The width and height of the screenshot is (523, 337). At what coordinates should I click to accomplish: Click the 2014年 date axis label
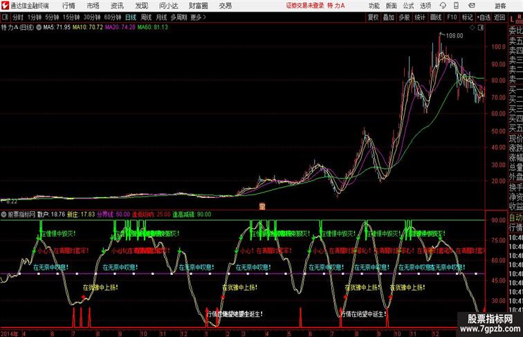coord(9,334)
